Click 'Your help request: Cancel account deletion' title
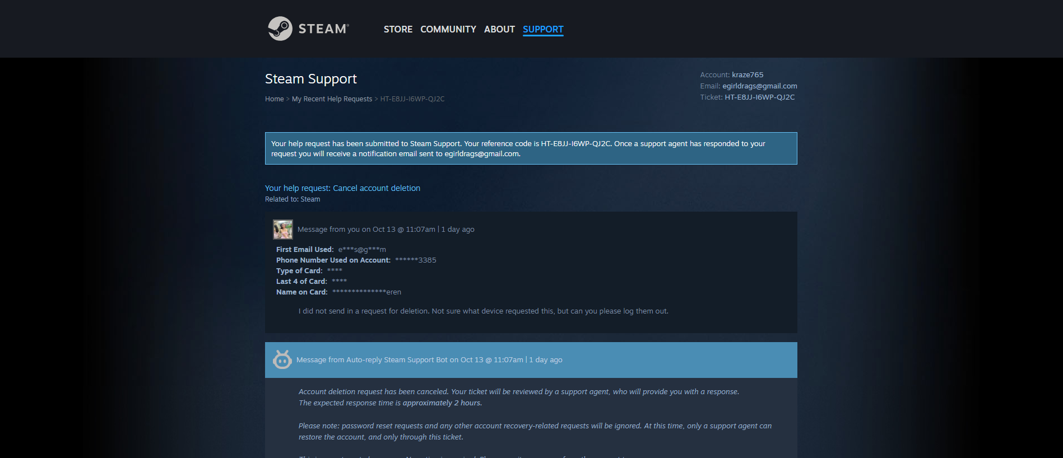 [x=342, y=188]
